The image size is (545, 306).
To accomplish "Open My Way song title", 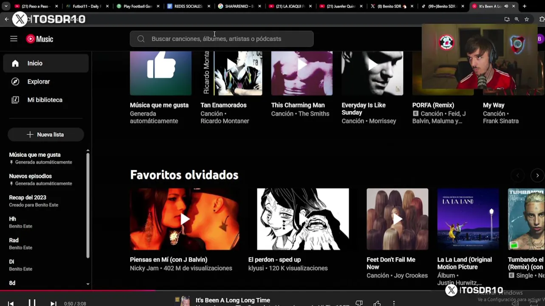I will point(494,105).
